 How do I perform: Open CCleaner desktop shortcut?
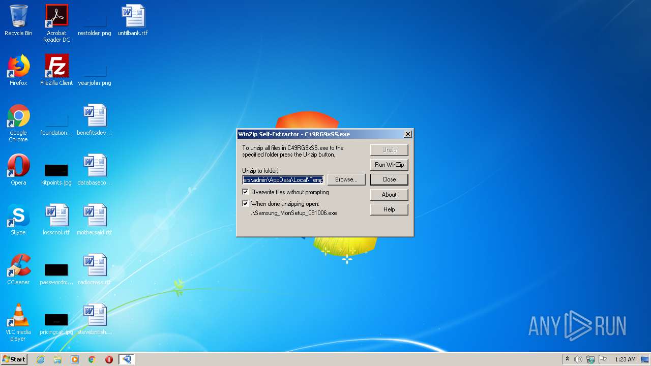pos(18,269)
